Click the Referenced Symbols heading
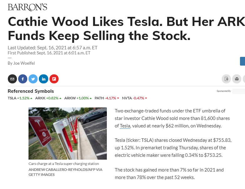Viewport: 245px width, 189px height. (31, 91)
